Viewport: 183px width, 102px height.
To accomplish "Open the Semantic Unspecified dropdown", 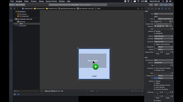I will point(163,63).
